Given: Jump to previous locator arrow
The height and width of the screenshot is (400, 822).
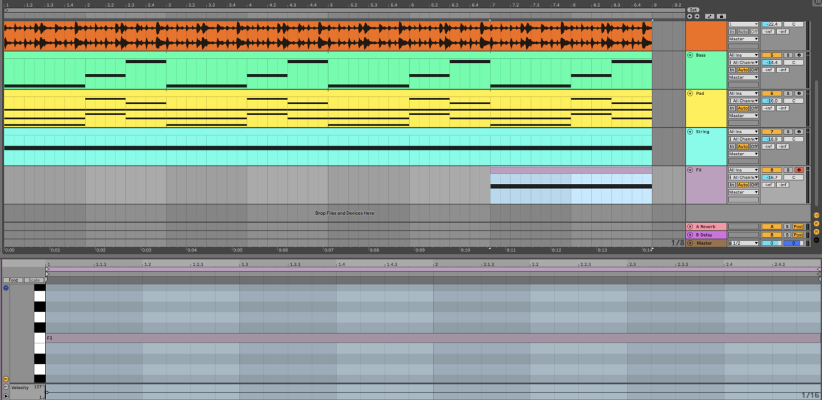Looking at the screenshot, I should point(689,16).
